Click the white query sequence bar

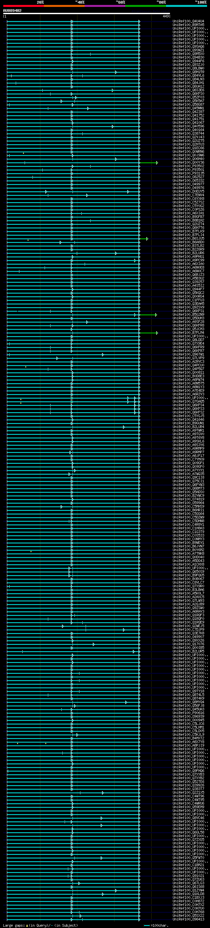(x=87, y=14)
